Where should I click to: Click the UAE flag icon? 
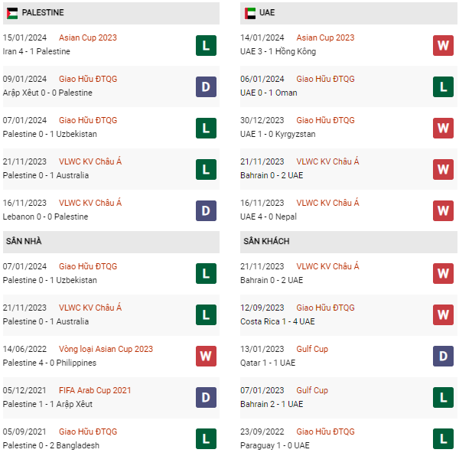(x=250, y=13)
